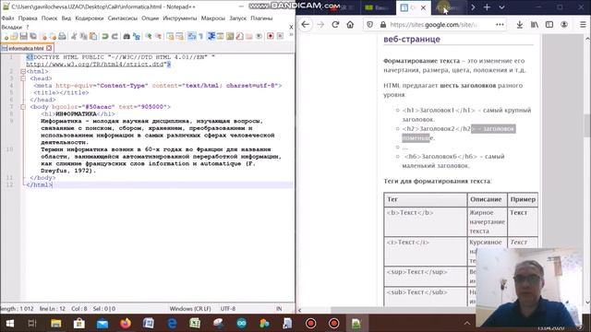
Task: Open the Файл menu in Notepad++
Action: tap(7, 18)
